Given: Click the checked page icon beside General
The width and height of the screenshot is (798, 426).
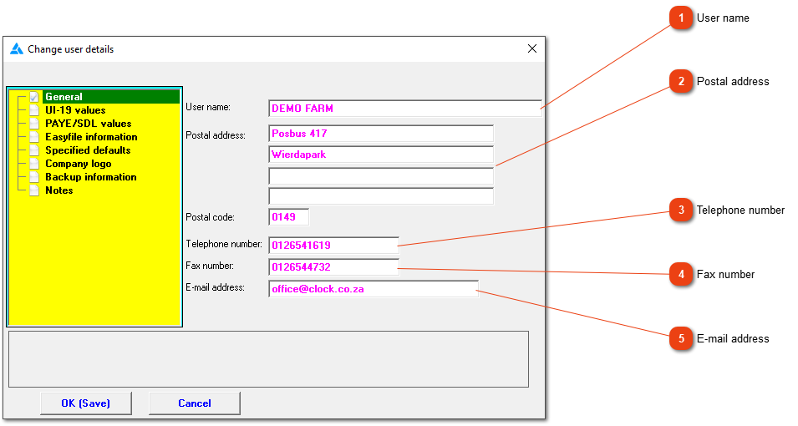Looking at the screenshot, I should coord(34,97).
